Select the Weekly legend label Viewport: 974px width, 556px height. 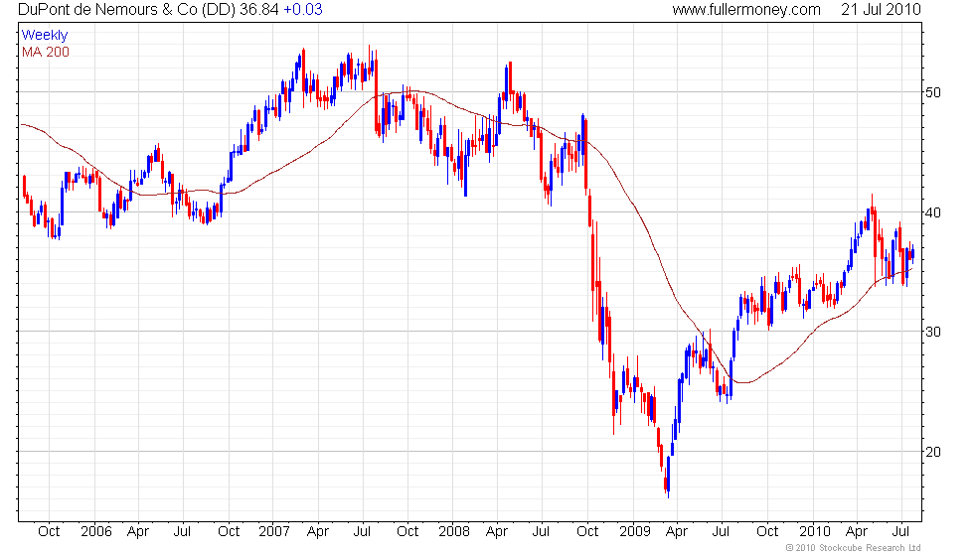(45, 36)
